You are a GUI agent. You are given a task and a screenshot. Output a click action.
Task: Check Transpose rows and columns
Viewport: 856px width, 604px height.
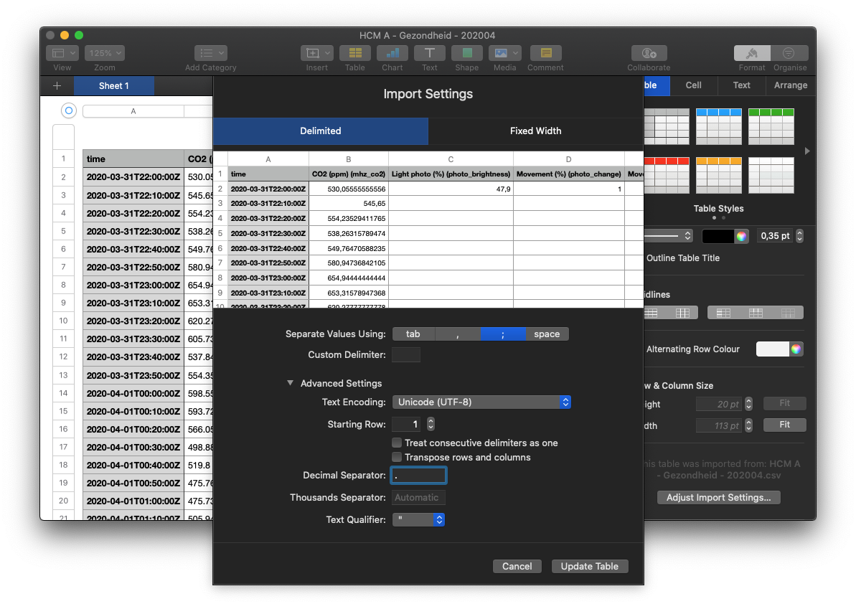(397, 458)
